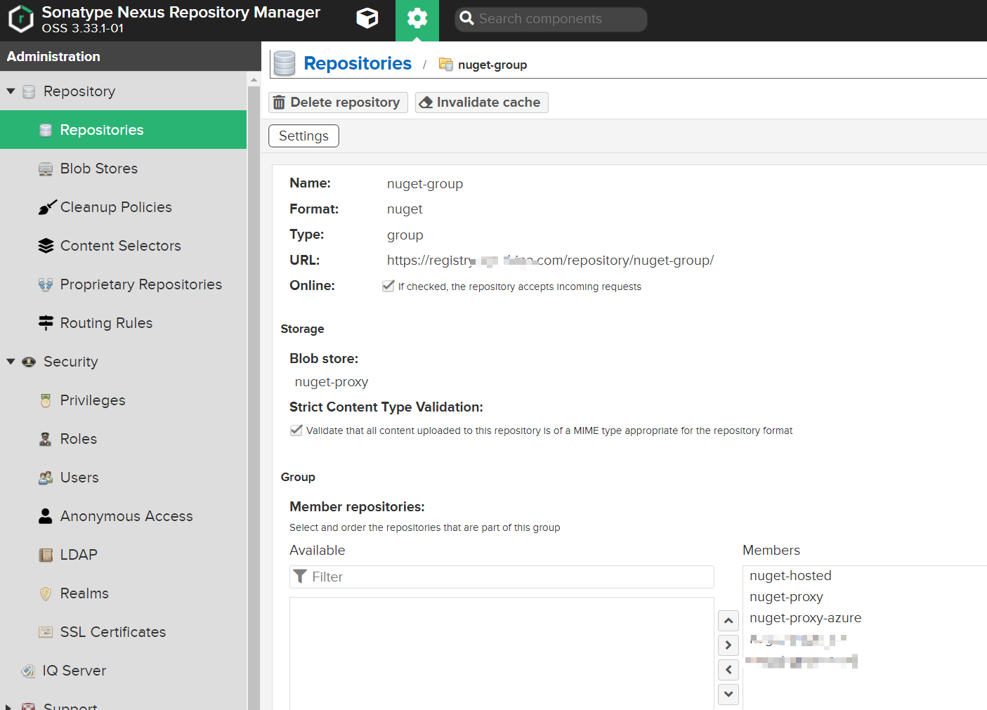Open Anonymous Access in sidebar
The image size is (987, 710).
[123, 516]
